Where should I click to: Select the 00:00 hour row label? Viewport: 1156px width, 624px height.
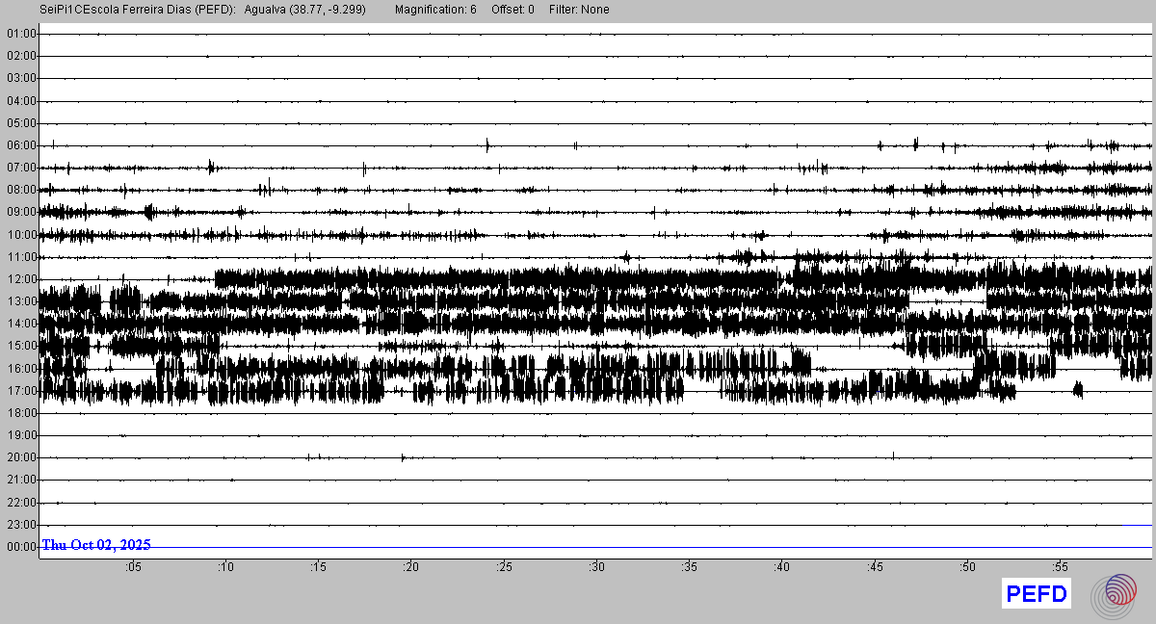coord(21,547)
